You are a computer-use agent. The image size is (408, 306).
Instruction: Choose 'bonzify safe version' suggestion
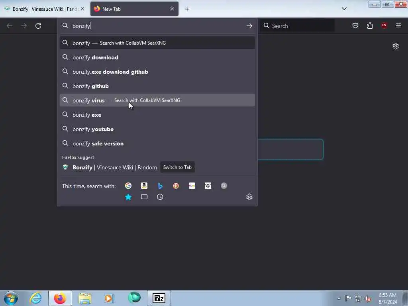click(x=157, y=143)
